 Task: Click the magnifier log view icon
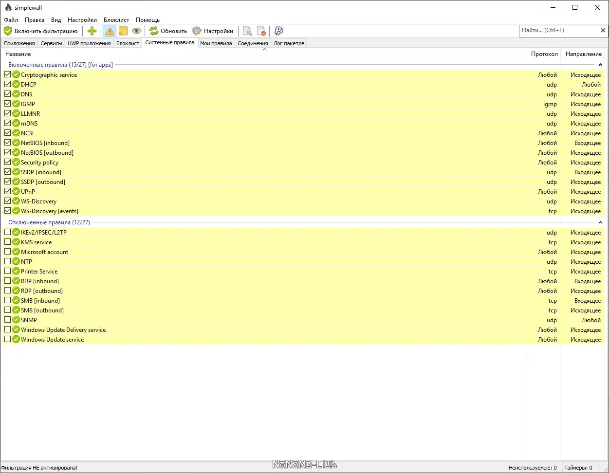(x=248, y=31)
